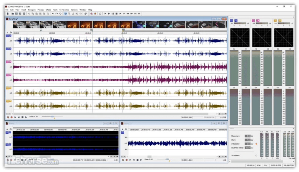Click the Record button in the main toolbar
The height and width of the screenshot is (172, 299).
tap(95, 13)
